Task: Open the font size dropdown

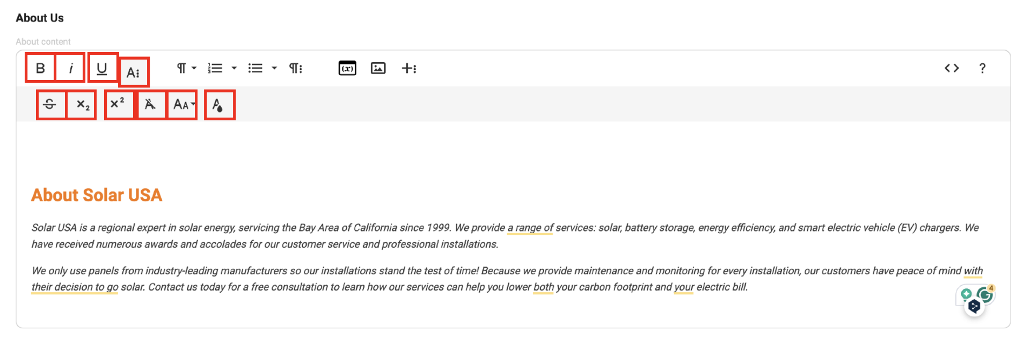Action: tap(182, 104)
